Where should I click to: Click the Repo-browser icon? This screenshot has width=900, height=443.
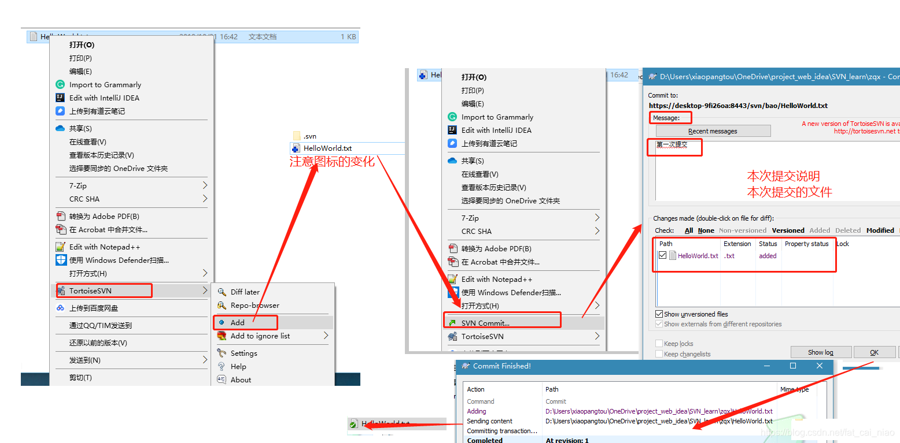click(x=222, y=305)
